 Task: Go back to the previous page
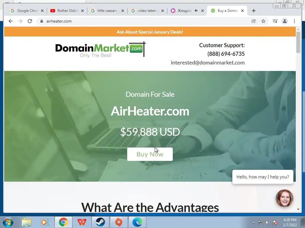(11, 21)
